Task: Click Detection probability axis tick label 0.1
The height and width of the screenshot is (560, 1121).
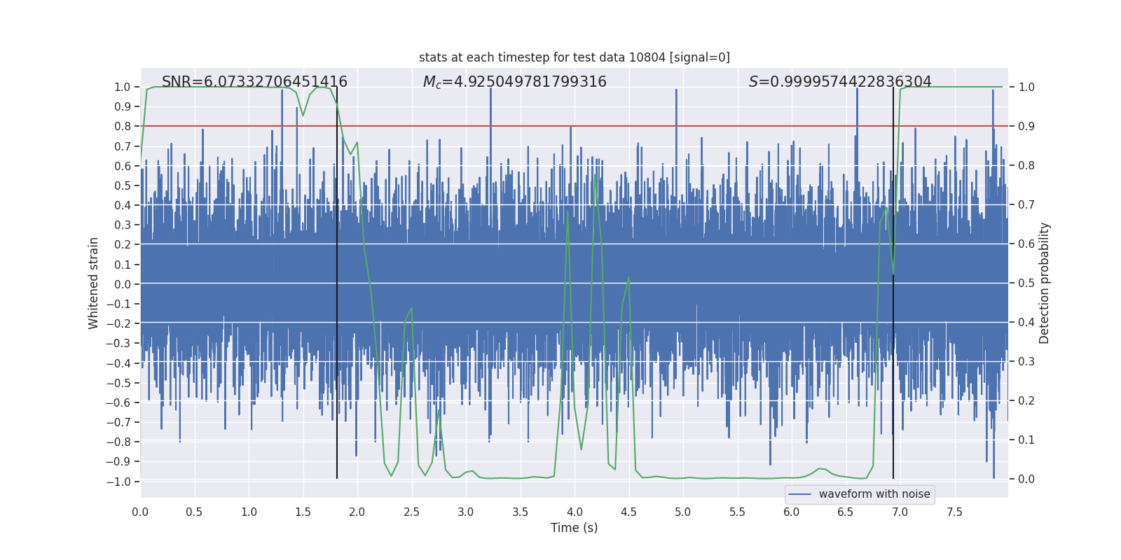Action: click(1026, 440)
